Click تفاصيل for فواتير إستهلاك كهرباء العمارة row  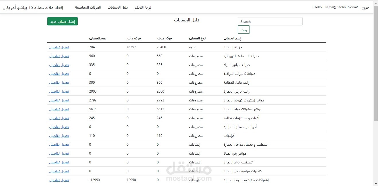(54, 100)
